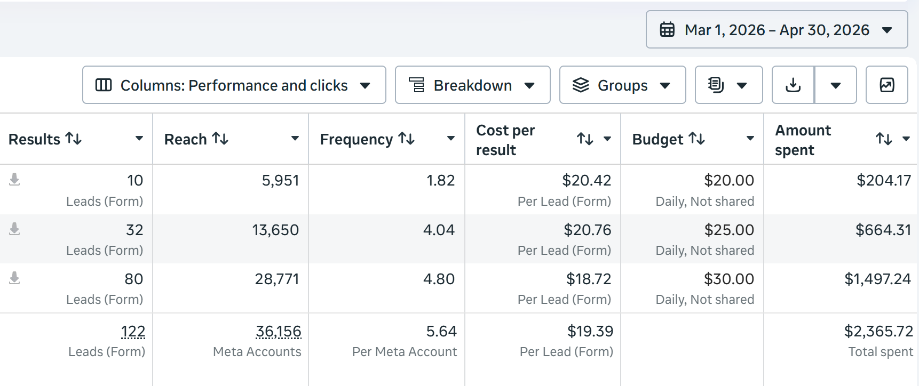Open Reach column options caret
The height and width of the screenshot is (386, 919).
pos(295,139)
